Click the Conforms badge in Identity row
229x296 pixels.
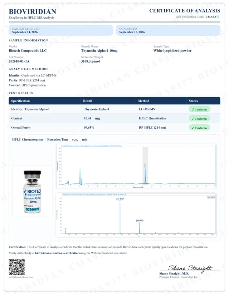point(199,109)
